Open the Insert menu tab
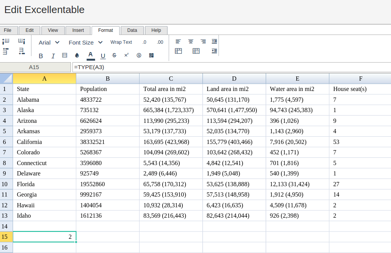Image resolution: width=391 pixels, height=253 pixels. pyautogui.click(x=78, y=30)
